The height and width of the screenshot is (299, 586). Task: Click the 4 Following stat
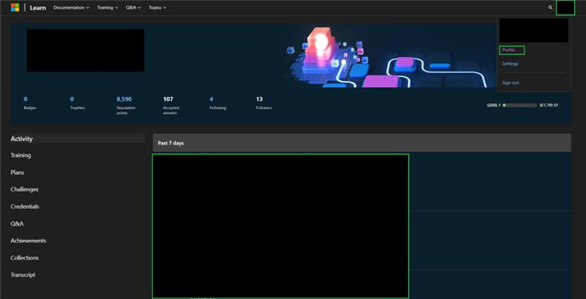click(x=218, y=103)
